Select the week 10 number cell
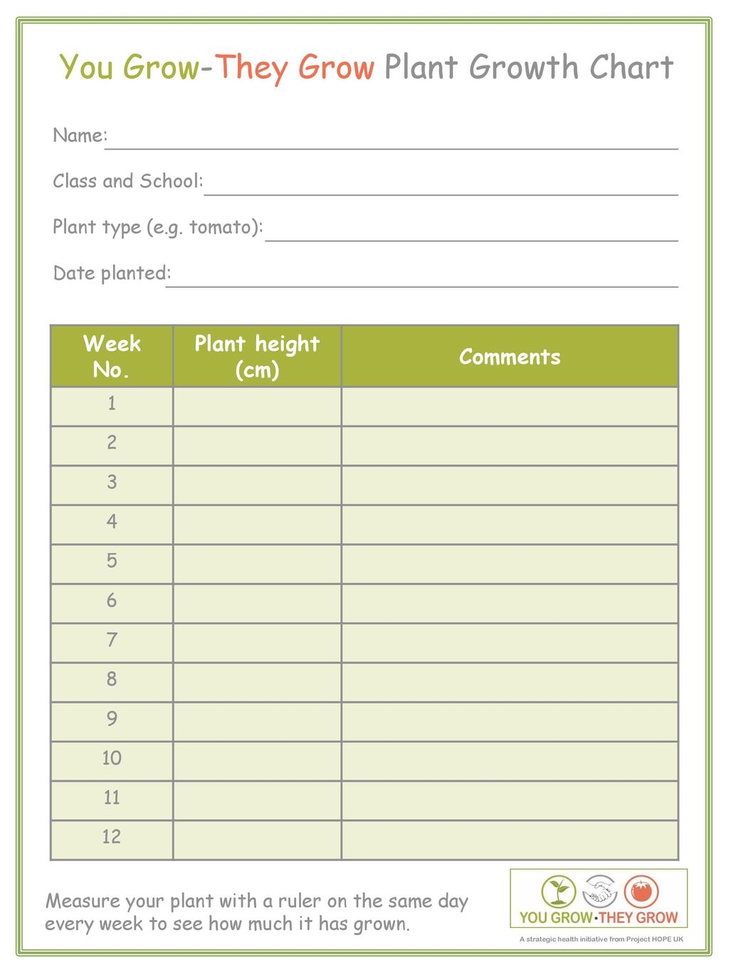The height and width of the screenshot is (972, 729). point(112,761)
